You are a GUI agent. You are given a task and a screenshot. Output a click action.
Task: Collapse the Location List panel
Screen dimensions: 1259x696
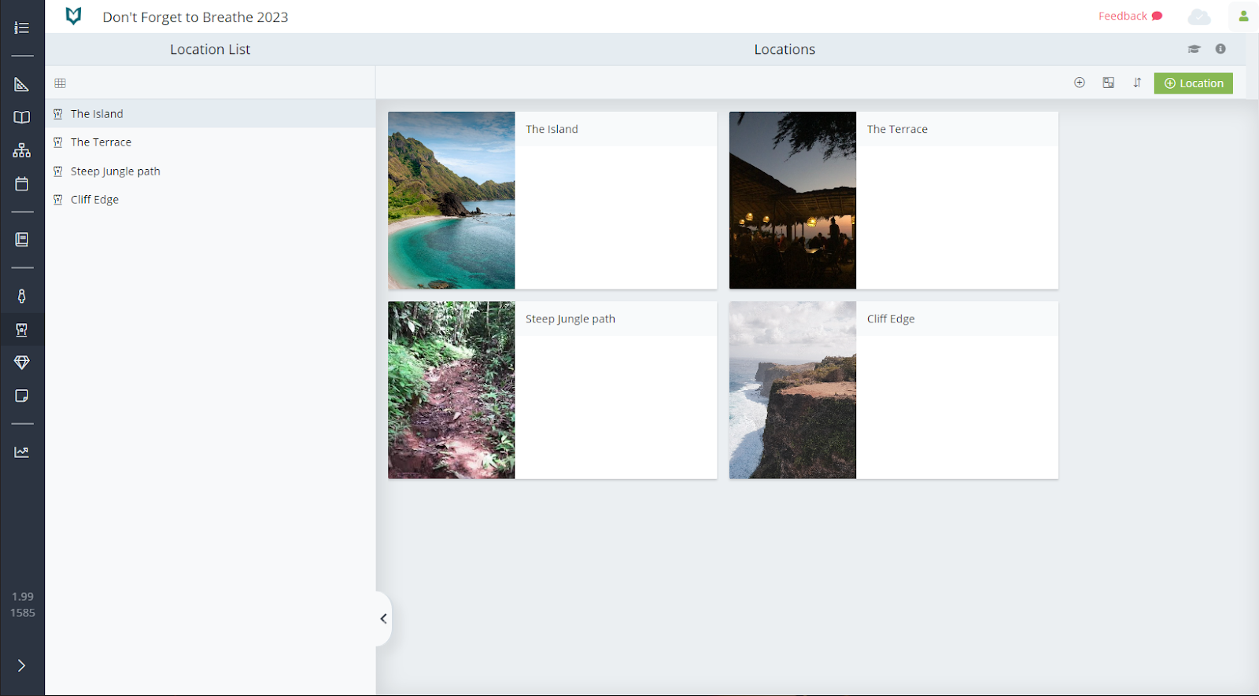383,619
